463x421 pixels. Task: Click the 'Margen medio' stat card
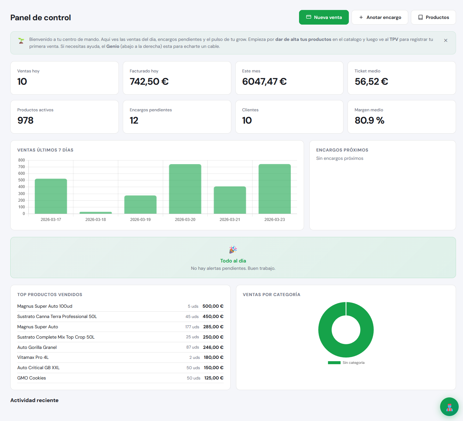point(402,117)
